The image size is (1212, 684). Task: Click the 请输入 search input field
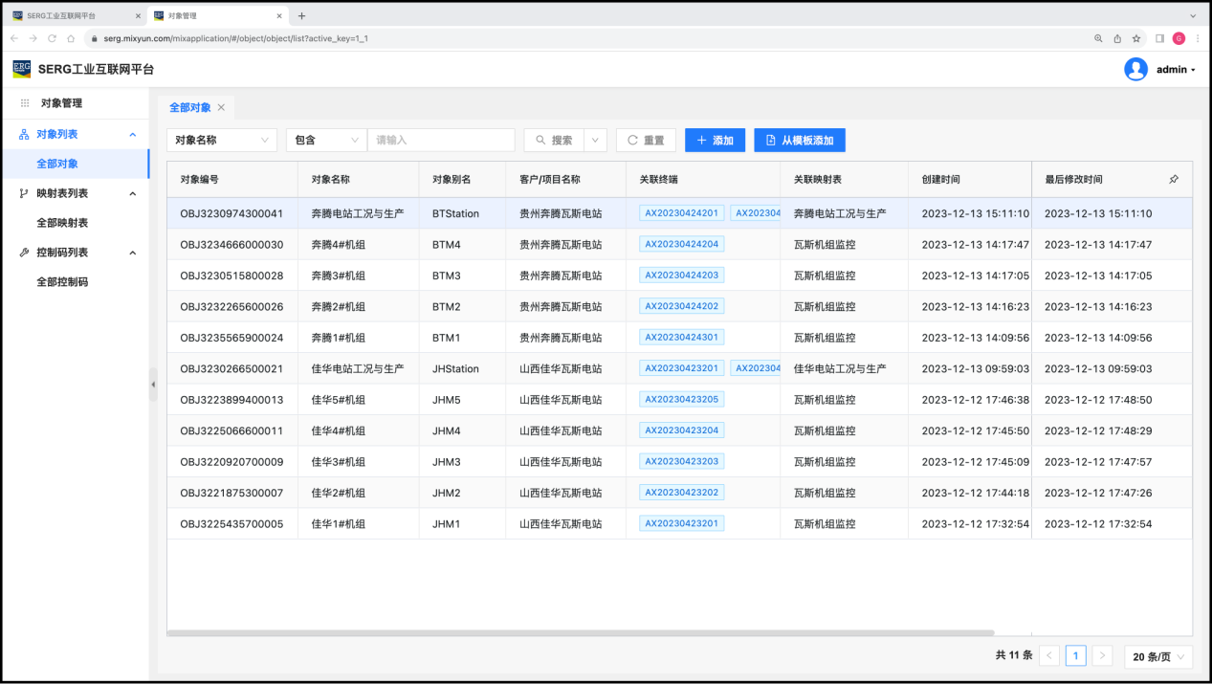(440, 141)
